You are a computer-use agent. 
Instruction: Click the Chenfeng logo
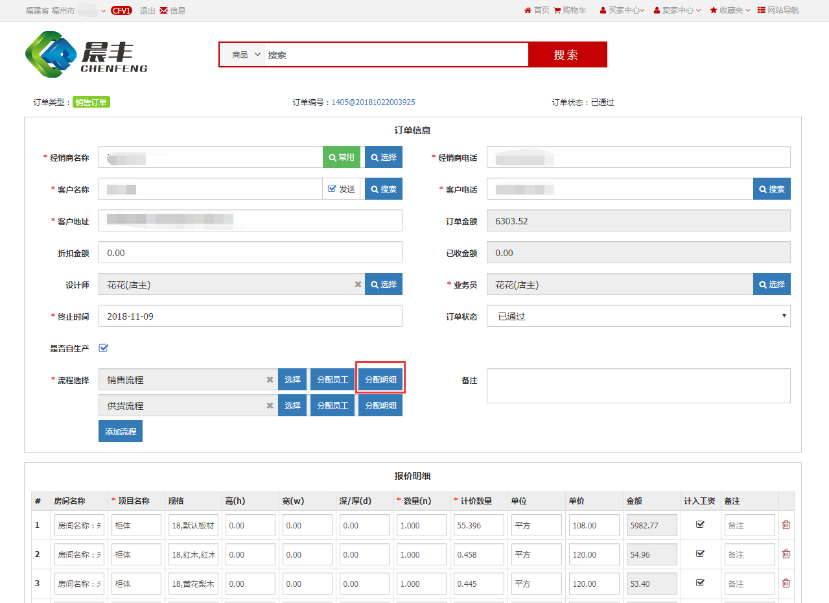tap(86, 55)
